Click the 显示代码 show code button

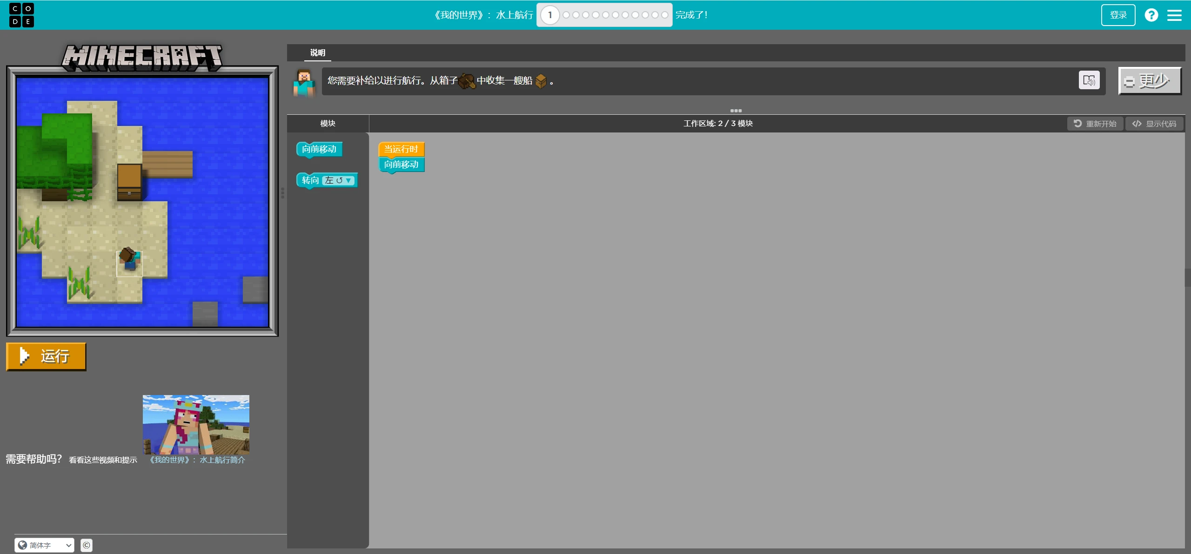click(x=1154, y=124)
